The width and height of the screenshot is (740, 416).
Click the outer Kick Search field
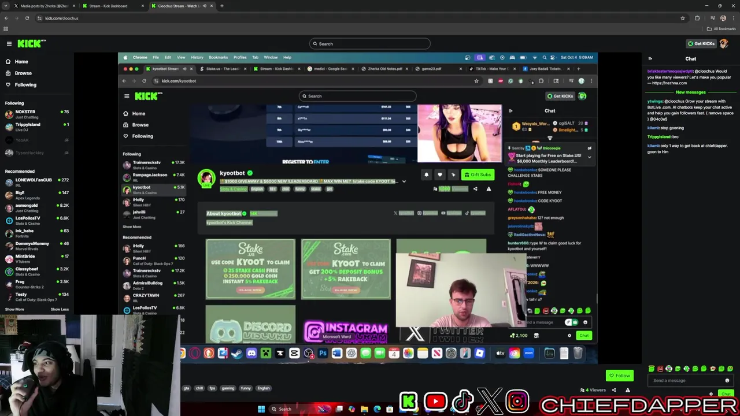[370, 43]
